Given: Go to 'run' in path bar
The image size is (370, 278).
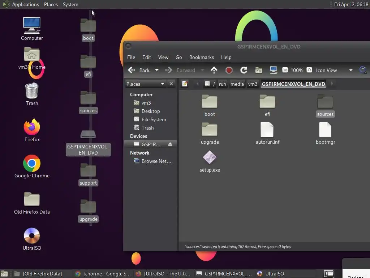Looking at the screenshot, I should (x=222, y=84).
